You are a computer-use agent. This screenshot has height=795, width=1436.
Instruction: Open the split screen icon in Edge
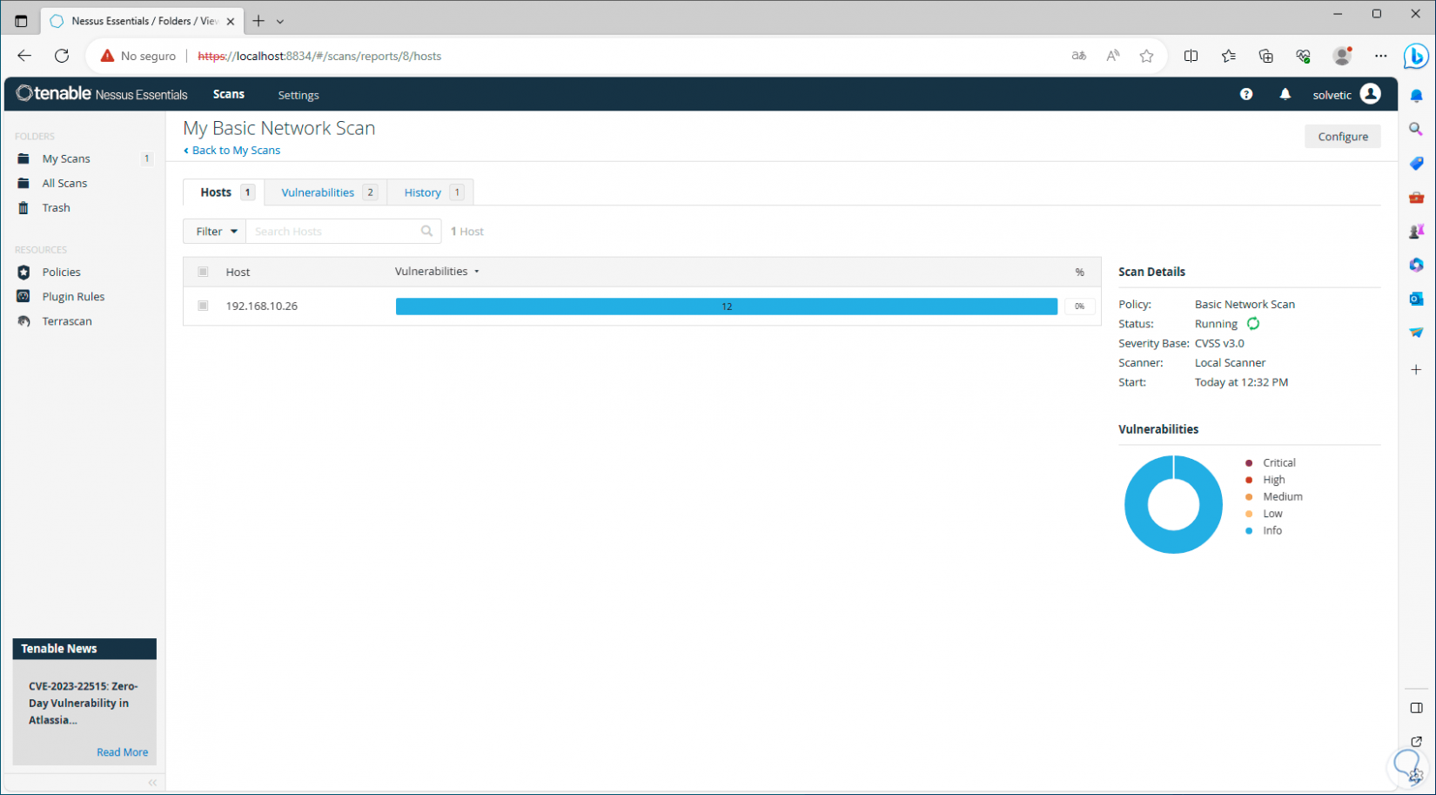1191,56
